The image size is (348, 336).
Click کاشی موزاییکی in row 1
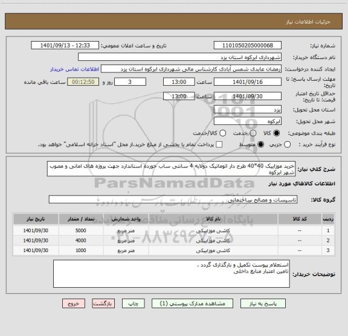(213, 230)
